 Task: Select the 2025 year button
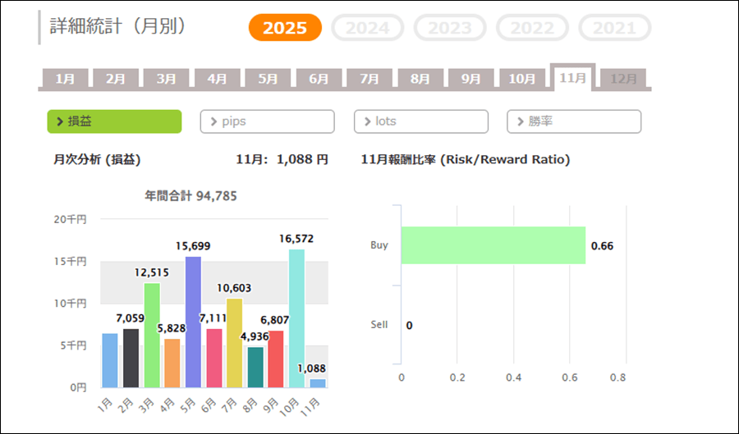tap(285, 28)
